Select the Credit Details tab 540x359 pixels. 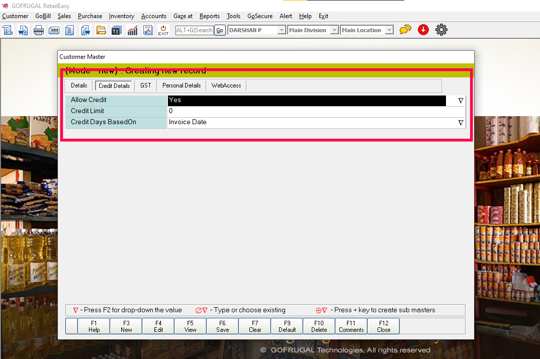pos(114,86)
